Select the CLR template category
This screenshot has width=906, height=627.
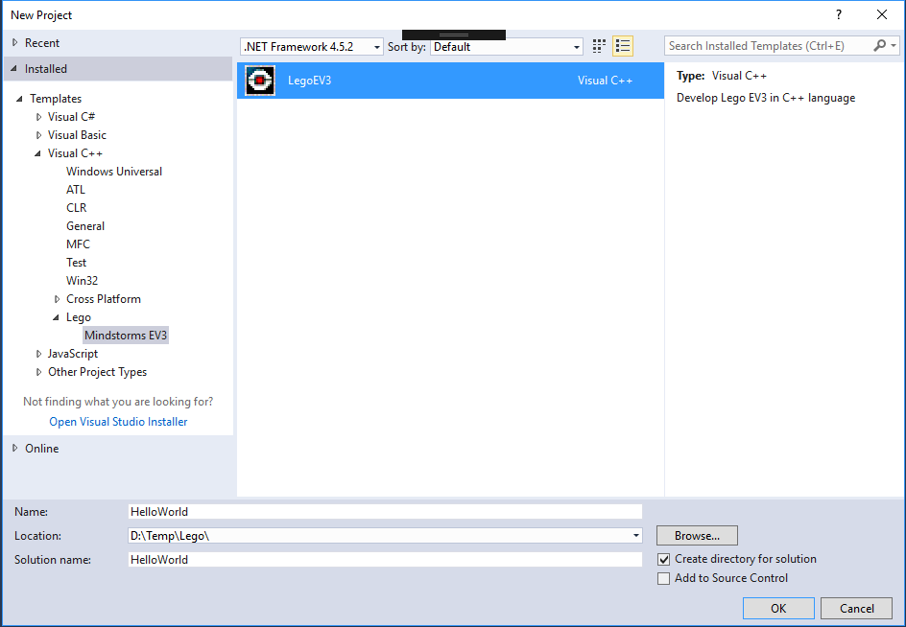(x=76, y=208)
